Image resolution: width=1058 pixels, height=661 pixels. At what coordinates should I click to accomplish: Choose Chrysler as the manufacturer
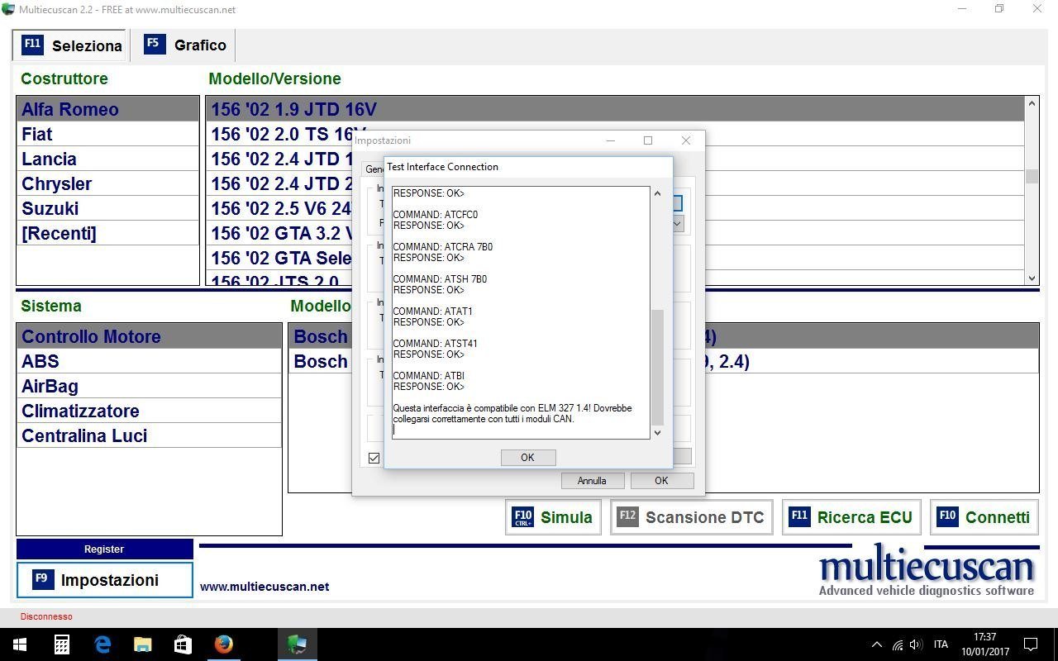[107, 183]
